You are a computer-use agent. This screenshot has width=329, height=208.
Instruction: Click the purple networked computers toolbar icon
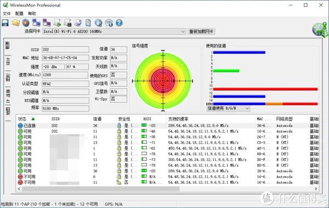coord(47,23)
